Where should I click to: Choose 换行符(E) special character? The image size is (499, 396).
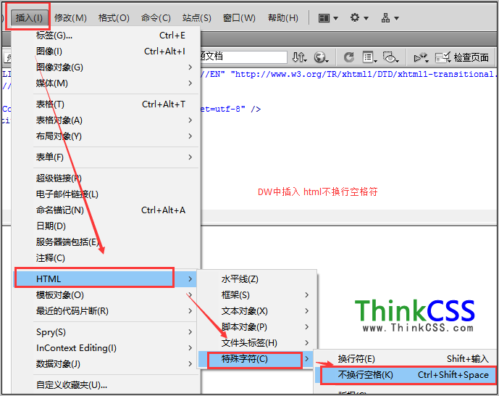tap(406, 359)
